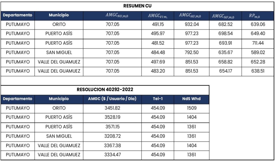Click the cell with value 658.82

225,62
